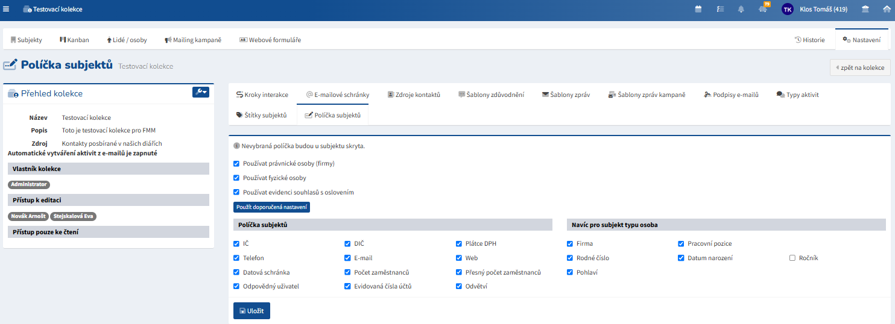Image resolution: width=895 pixels, height=324 pixels.
Task: Open Kroky interakce settings tab
Action: tap(262, 95)
